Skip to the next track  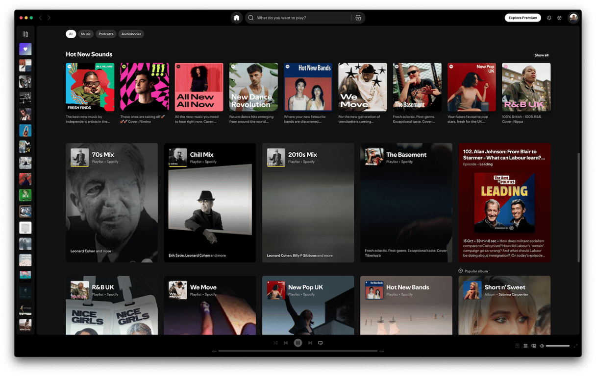(x=310, y=343)
